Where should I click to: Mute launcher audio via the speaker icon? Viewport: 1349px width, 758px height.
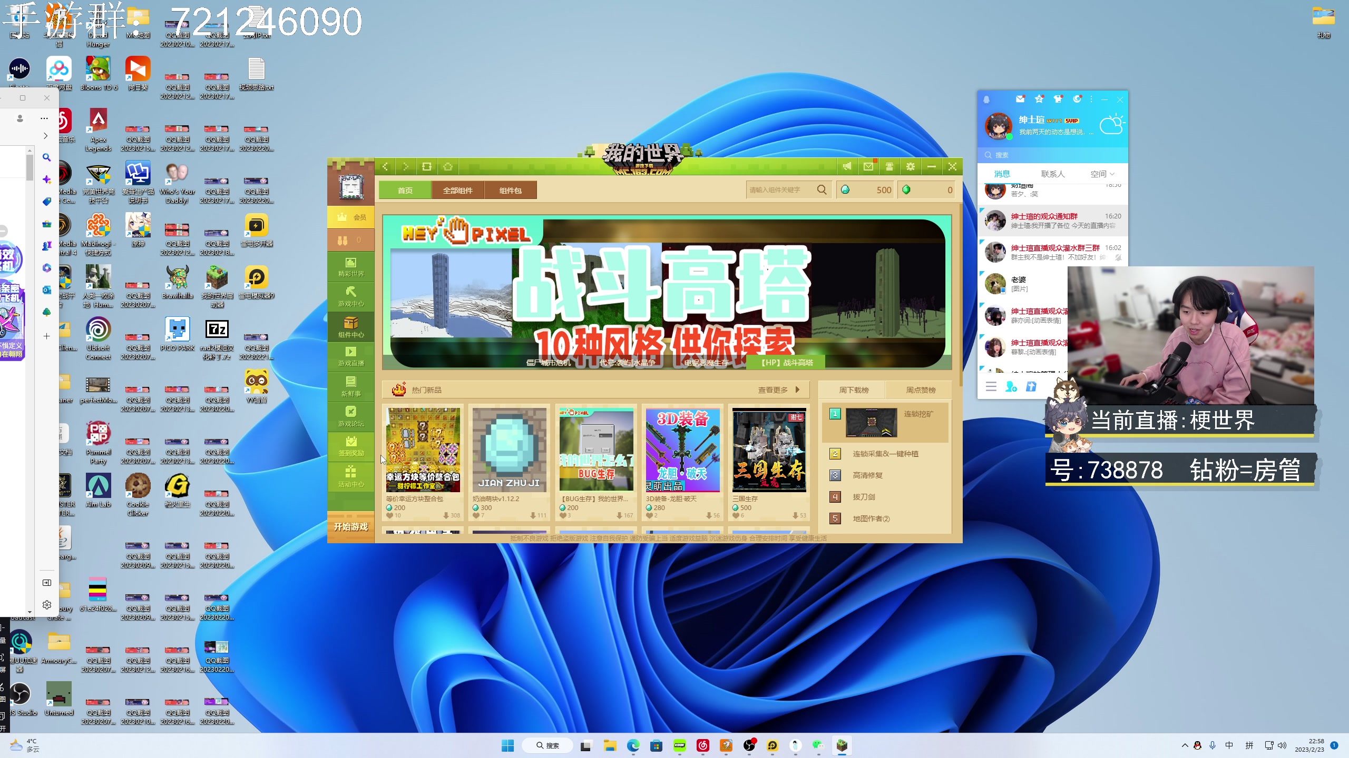click(x=847, y=166)
